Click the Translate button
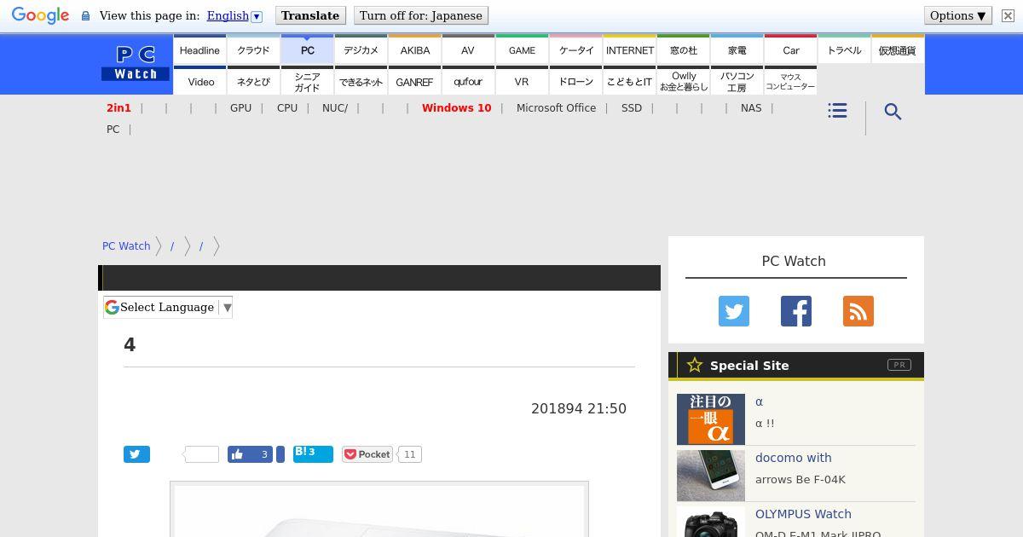1023x537 pixels. click(x=310, y=15)
